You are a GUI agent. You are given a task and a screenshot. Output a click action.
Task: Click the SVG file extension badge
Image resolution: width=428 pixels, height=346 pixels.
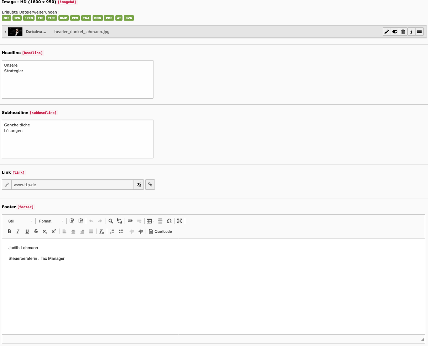pyautogui.click(x=129, y=18)
